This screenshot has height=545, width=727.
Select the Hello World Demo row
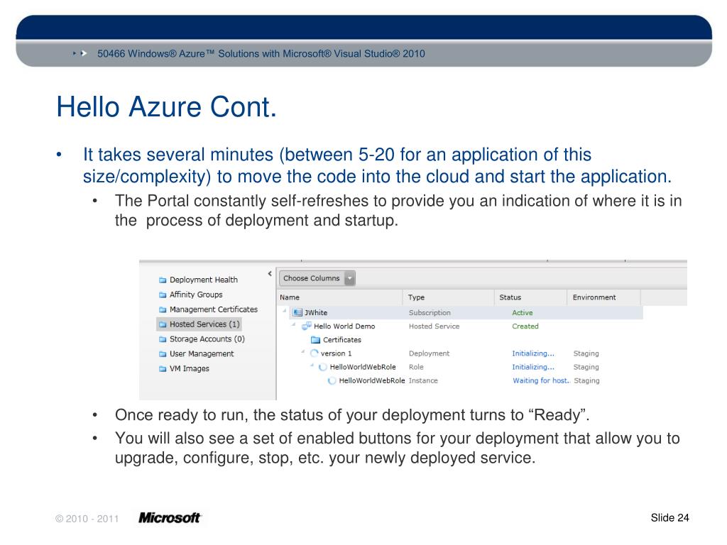coord(344,326)
